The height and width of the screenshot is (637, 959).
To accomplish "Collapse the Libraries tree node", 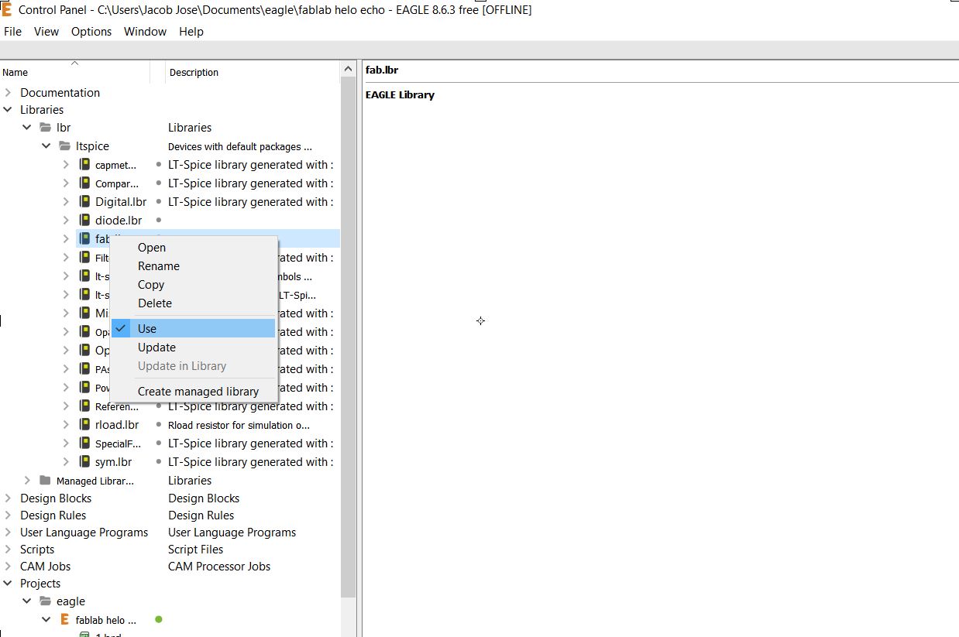I will [x=8, y=110].
